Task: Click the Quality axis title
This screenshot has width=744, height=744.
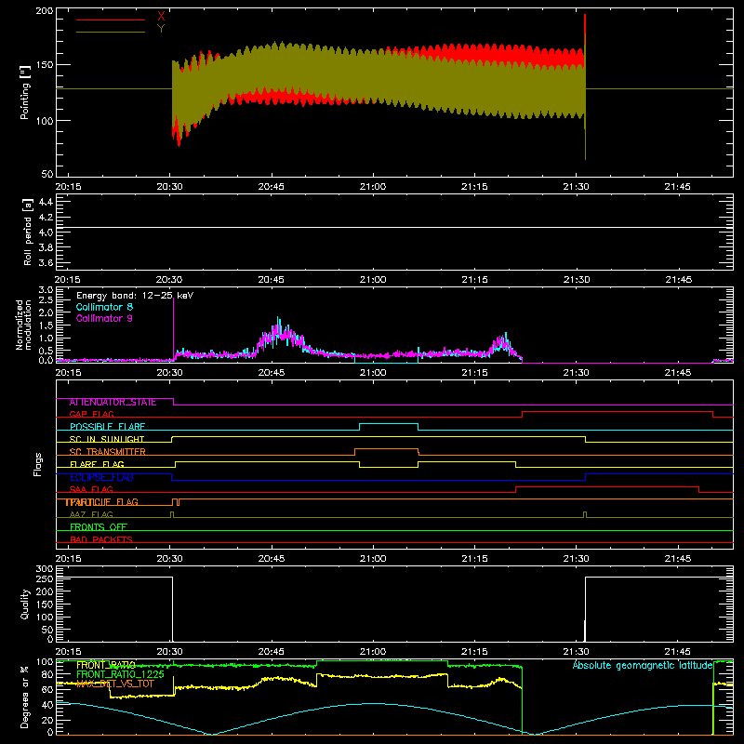Action: pyautogui.click(x=25, y=604)
